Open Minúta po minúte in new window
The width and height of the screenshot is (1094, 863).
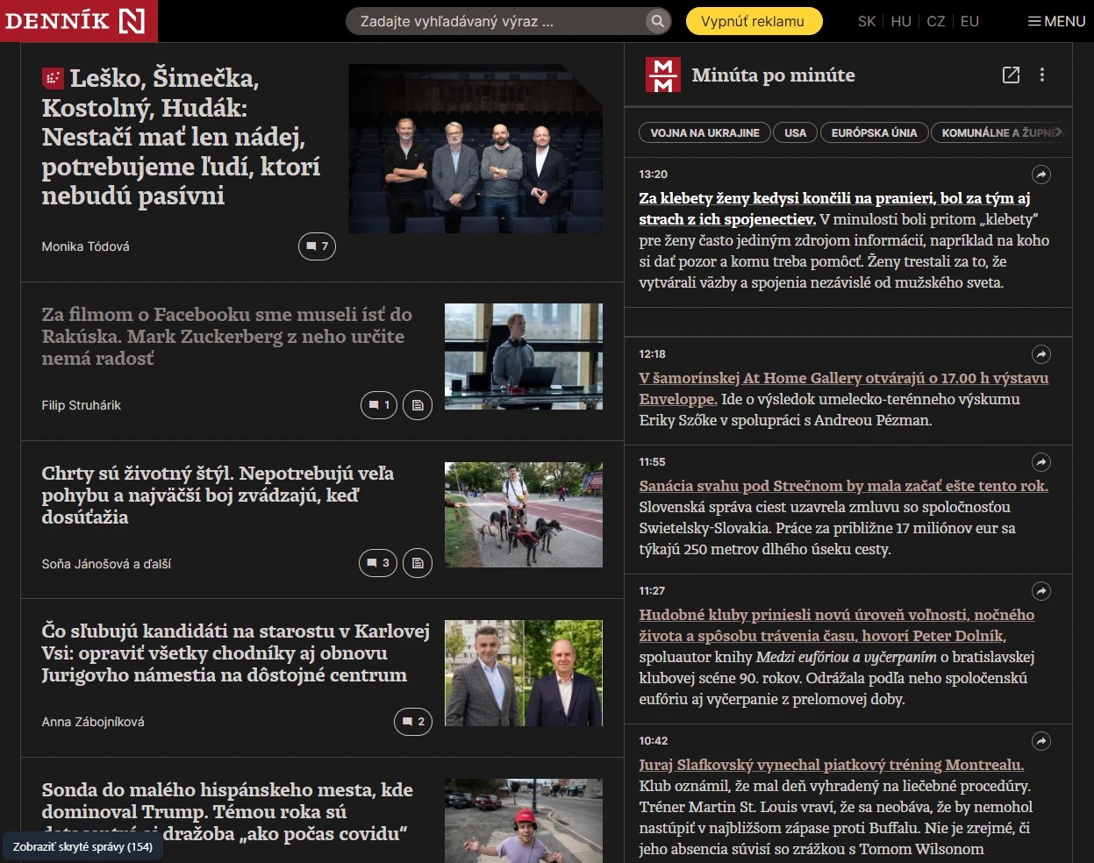coord(1011,75)
